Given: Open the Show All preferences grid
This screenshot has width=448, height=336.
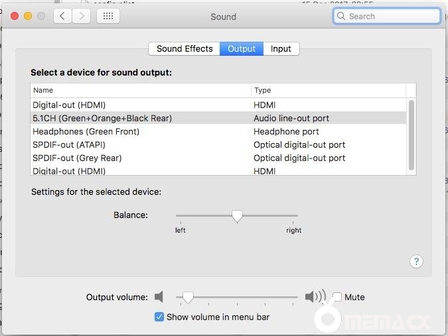Looking at the screenshot, I should 108,17.
